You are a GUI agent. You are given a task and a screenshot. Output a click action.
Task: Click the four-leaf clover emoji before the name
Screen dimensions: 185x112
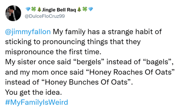click(x=34, y=9)
